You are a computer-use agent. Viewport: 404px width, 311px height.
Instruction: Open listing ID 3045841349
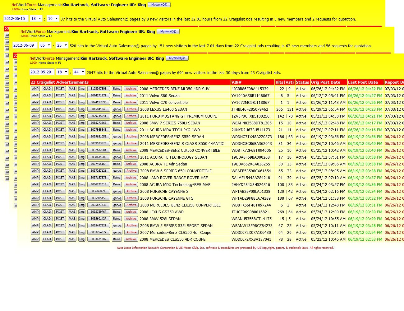[99, 109]
